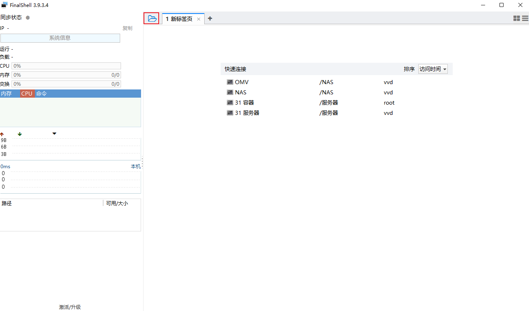Image resolution: width=529 pixels, height=311 pixels.
Task: Click the download speed down-arrow icon
Action: [x=20, y=134]
